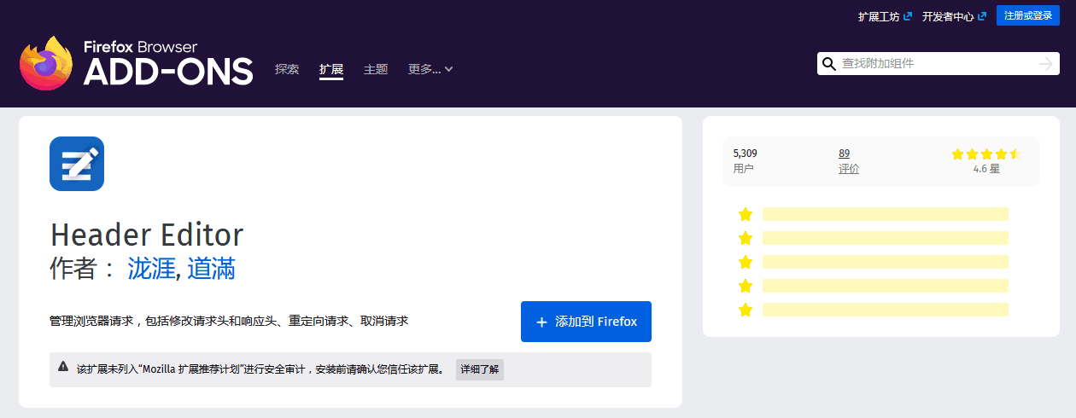Click the search magnifier icon
This screenshot has height=418, width=1076.
(x=828, y=64)
